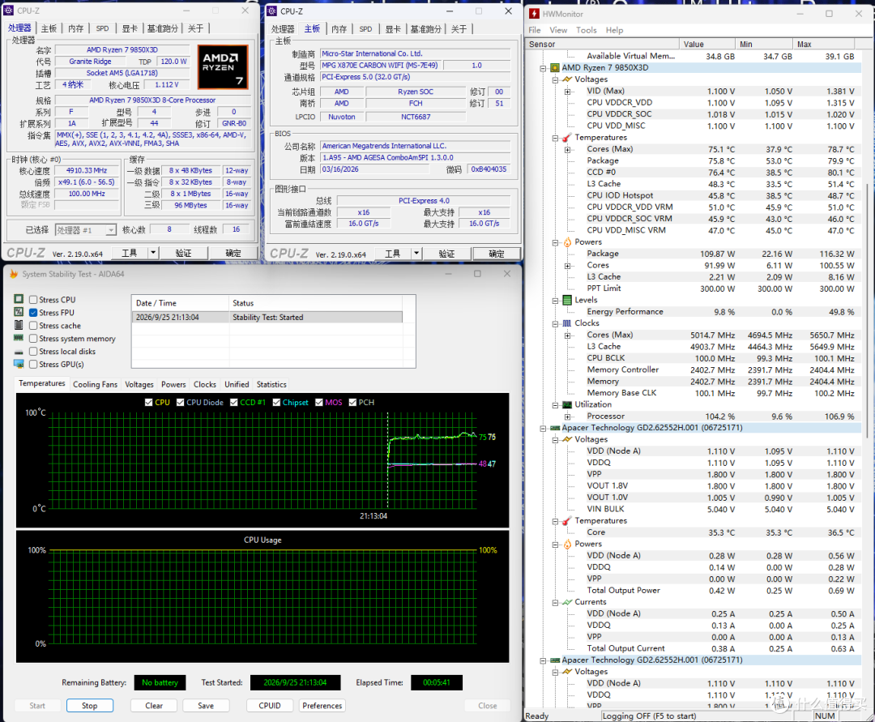Click the 验证 button in left CPU-Z
The image size is (875, 722).
coord(183,253)
